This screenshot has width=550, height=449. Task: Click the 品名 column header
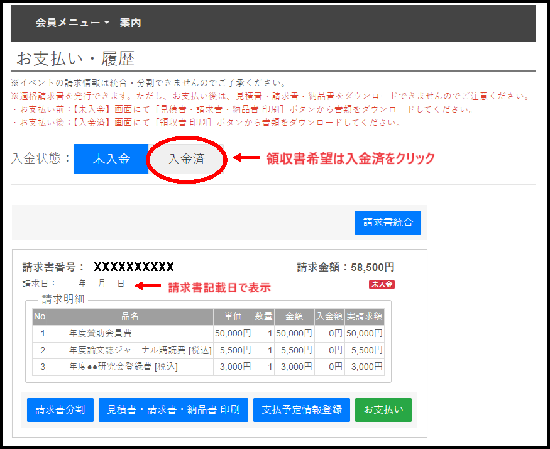[x=129, y=316]
